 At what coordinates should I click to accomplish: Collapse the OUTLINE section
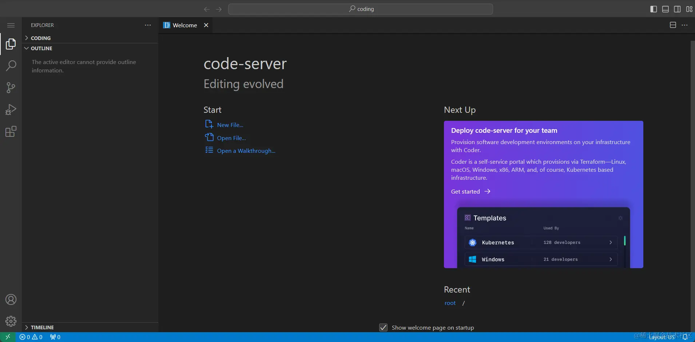click(x=90, y=48)
